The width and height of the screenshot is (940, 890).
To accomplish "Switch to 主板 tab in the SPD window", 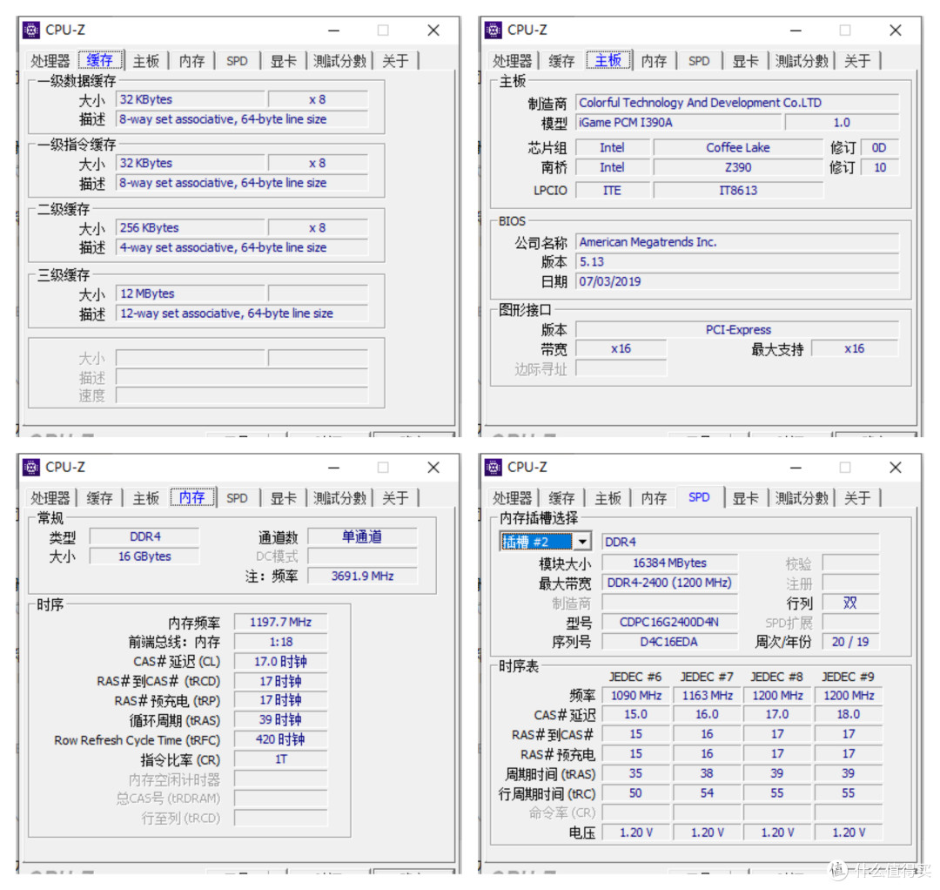I will pyautogui.click(x=608, y=498).
